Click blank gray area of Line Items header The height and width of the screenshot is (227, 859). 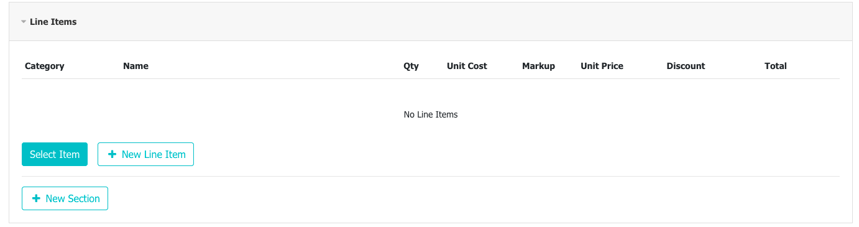[x=466, y=22]
